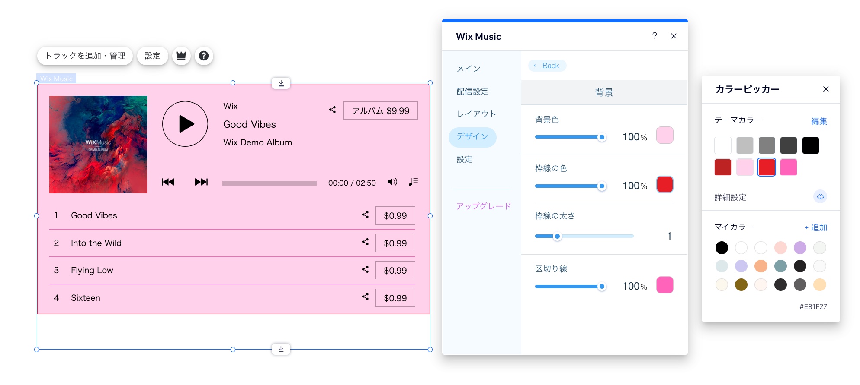
Task: Open the 配信設定 tab
Action: pyautogui.click(x=472, y=92)
